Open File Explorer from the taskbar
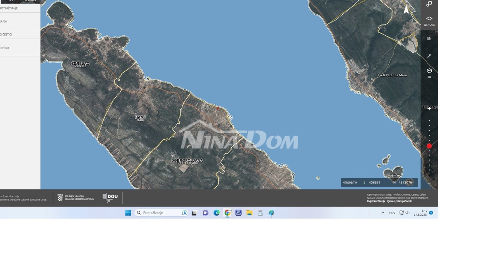The height and width of the screenshot is (268, 477). pyautogui.click(x=248, y=212)
